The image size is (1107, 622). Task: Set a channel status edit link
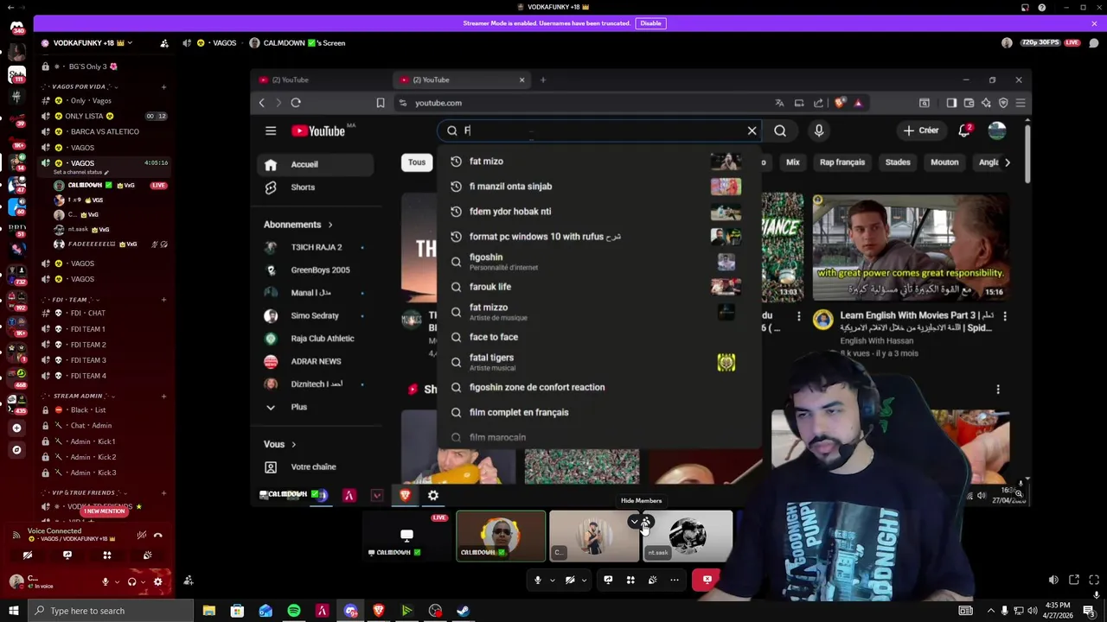(80, 172)
